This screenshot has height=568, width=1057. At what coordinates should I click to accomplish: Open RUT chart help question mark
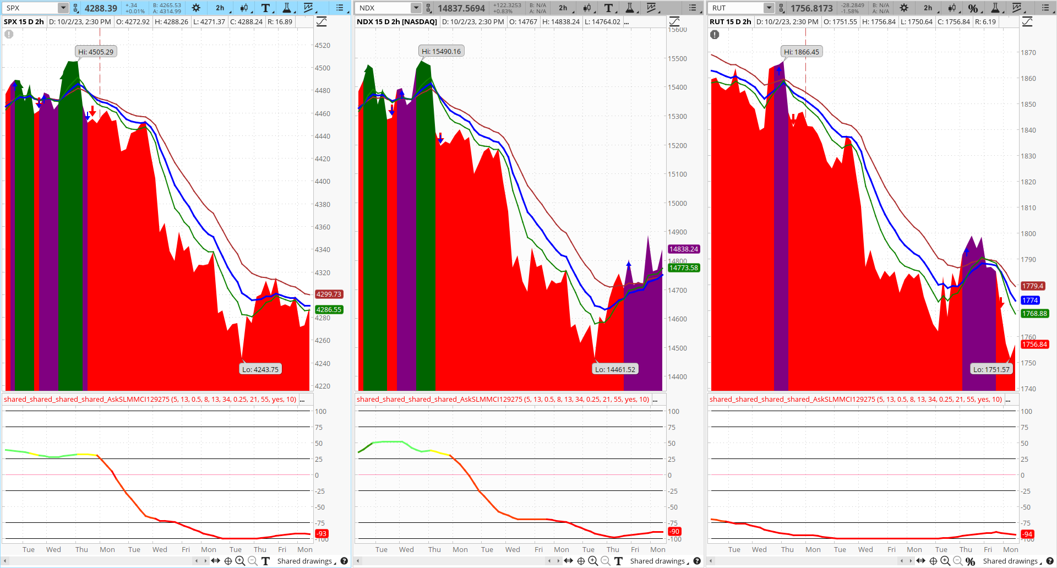click(x=1050, y=561)
